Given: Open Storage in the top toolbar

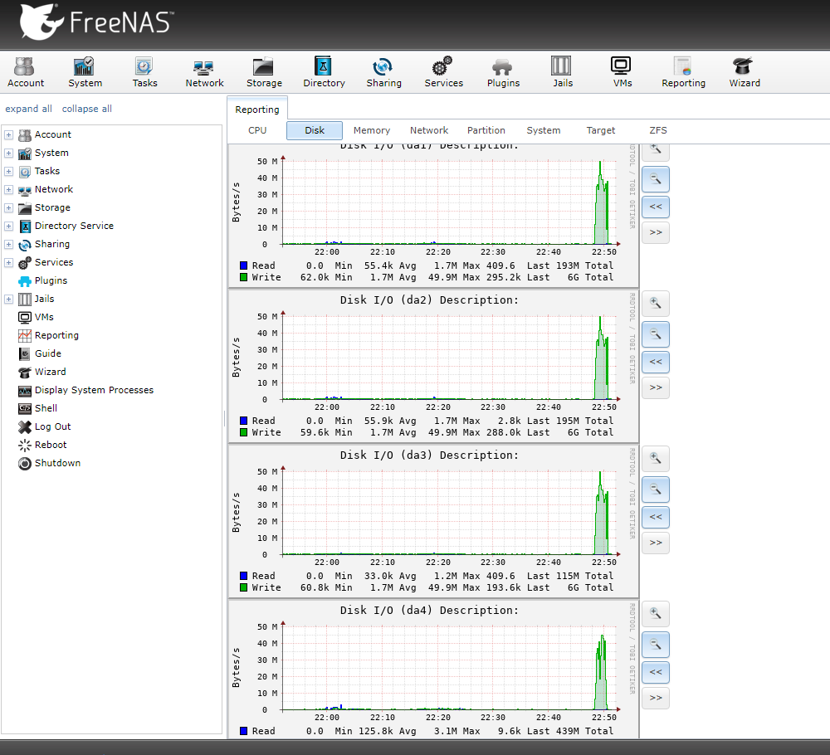Looking at the screenshot, I should click(264, 72).
